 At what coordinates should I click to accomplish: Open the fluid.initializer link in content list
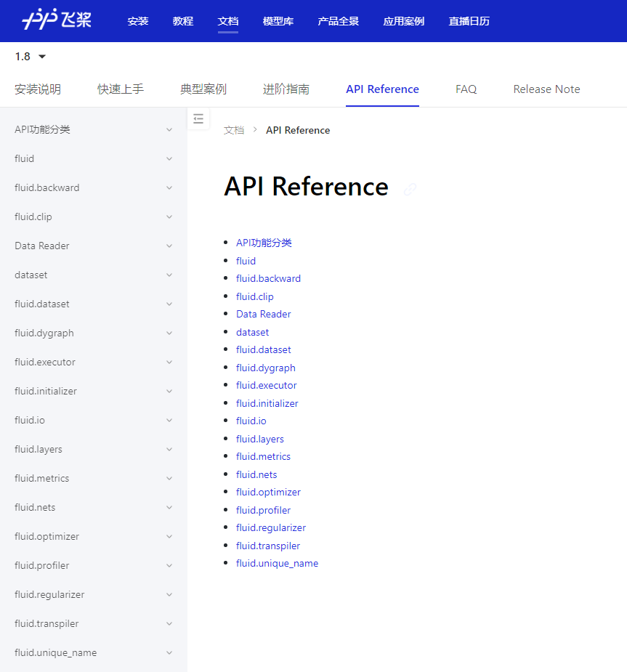(267, 403)
